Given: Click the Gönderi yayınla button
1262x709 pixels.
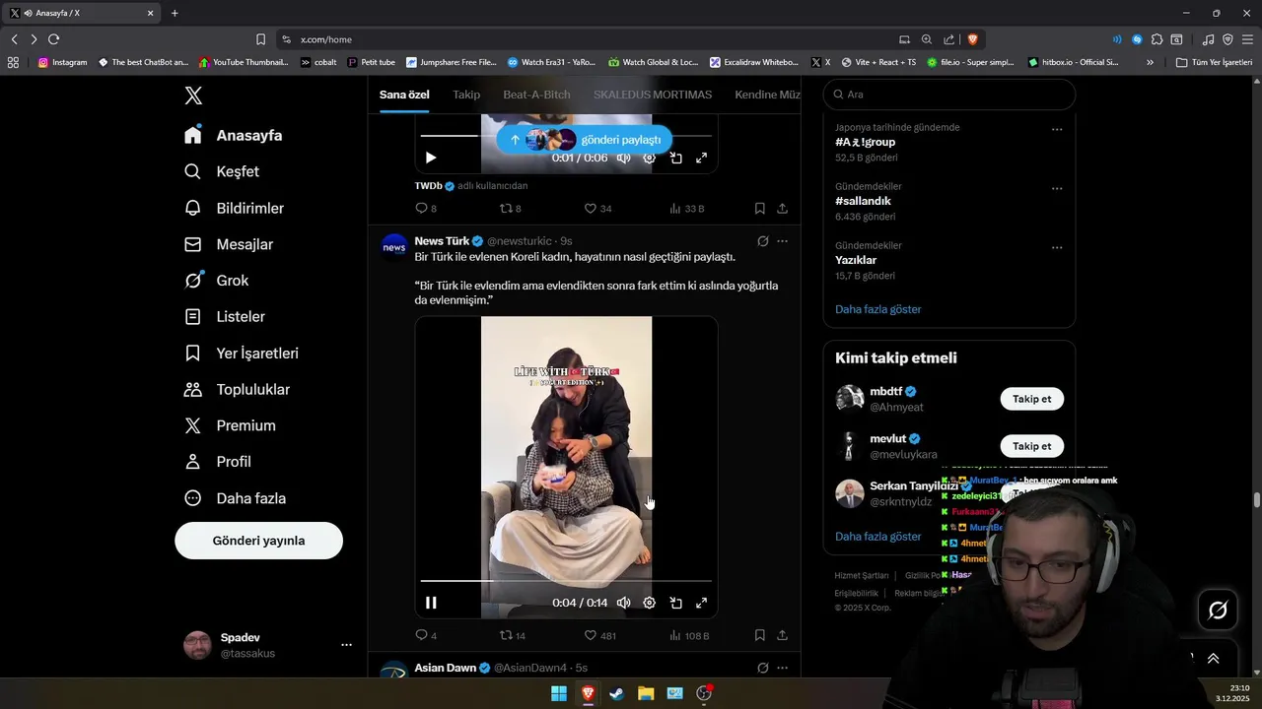Looking at the screenshot, I should [258, 541].
